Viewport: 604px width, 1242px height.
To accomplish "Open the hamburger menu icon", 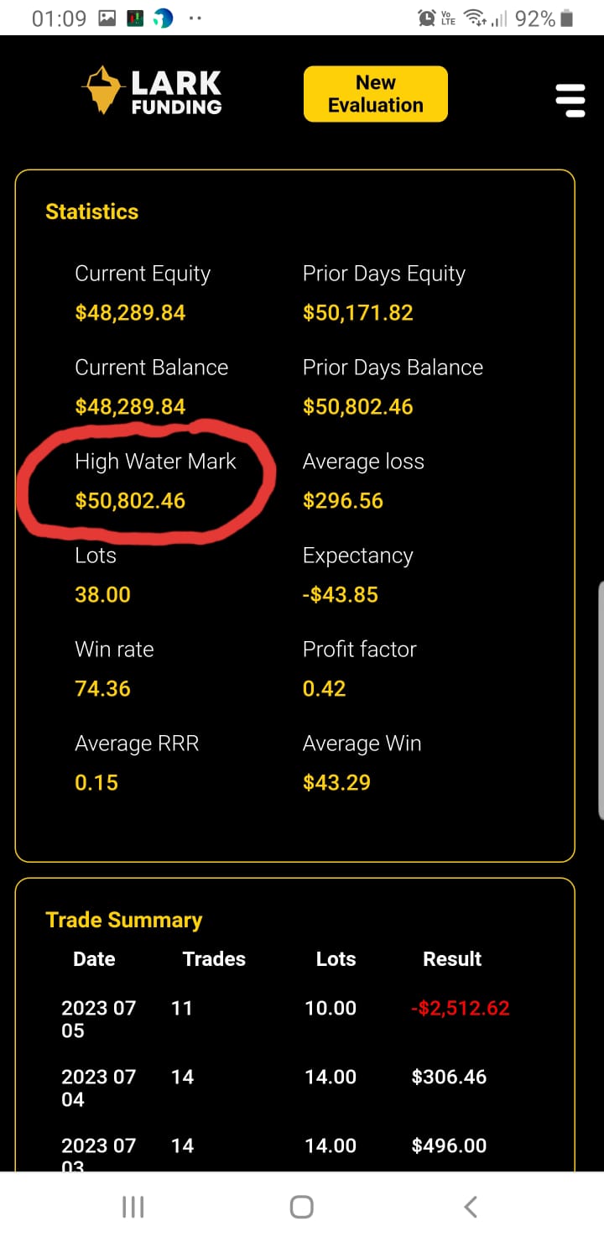I will pos(570,100).
